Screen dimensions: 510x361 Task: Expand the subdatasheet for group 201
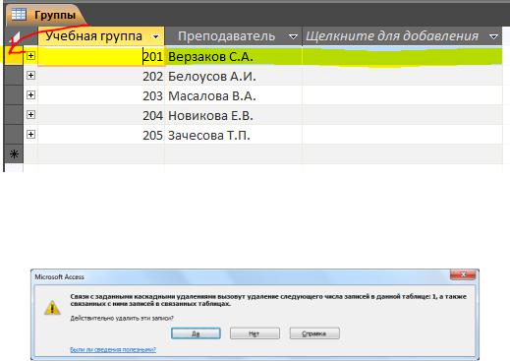[x=30, y=56]
